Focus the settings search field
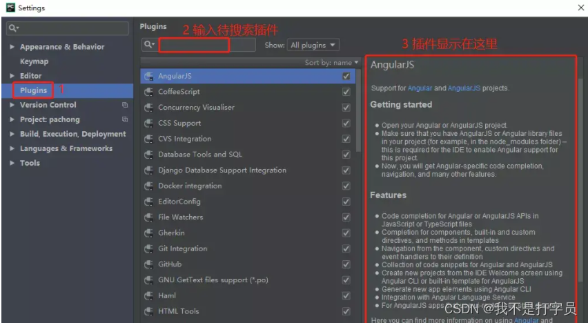 point(68,28)
